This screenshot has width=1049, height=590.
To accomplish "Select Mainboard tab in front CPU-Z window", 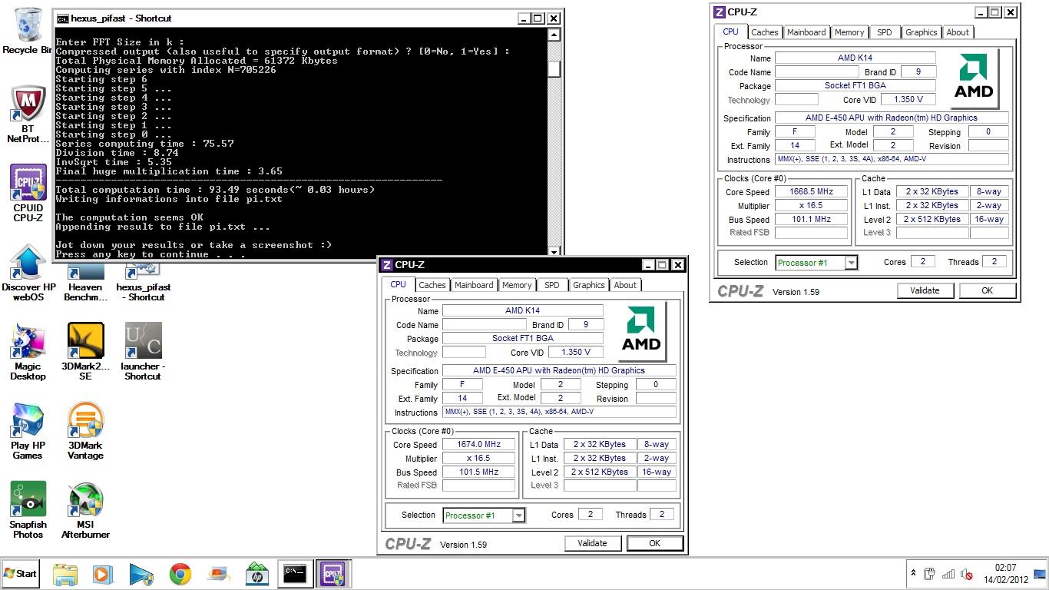I will 474,285.
